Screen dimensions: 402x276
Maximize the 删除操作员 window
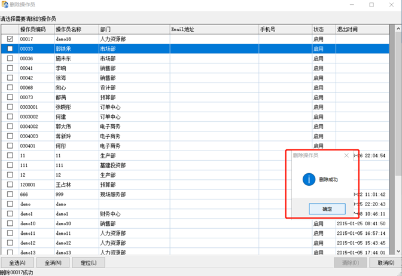[x=371, y=5]
